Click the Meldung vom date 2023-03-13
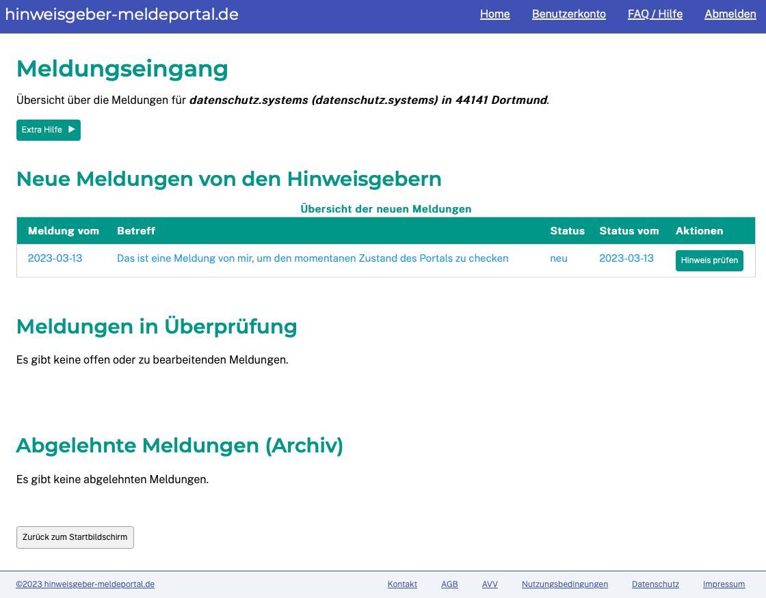The width and height of the screenshot is (766, 598). (x=55, y=258)
